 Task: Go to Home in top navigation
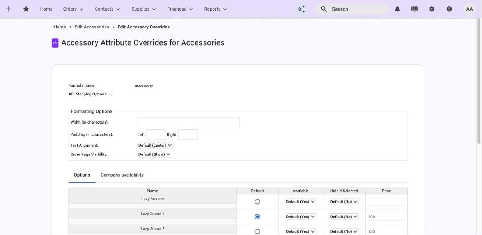[46, 9]
